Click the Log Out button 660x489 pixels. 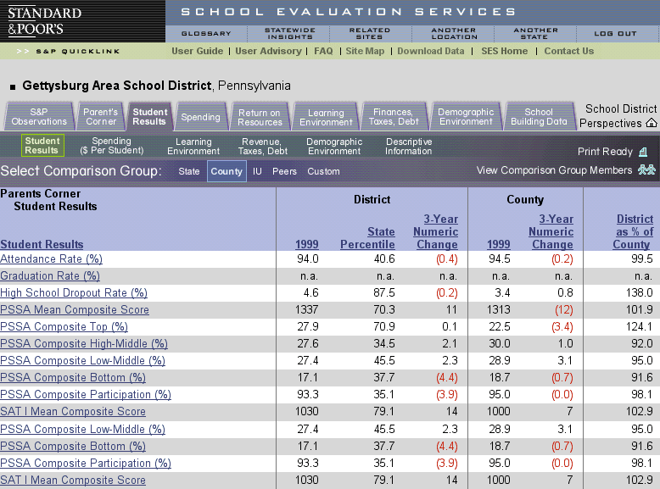pos(615,34)
